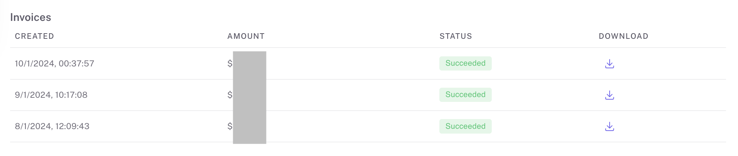Image resolution: width=738 pixels, height=156 pixels.
Task: Click the hidden amount for 8/1/2024 invoice
Action: 250,126
